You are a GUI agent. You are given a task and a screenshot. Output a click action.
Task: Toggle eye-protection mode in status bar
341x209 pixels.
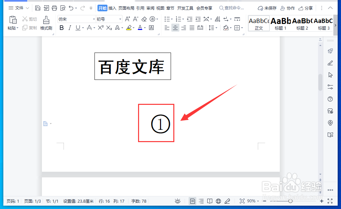pos(177,201)
